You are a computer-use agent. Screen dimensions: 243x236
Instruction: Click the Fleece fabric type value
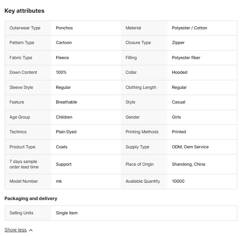(x=62, y=58)
